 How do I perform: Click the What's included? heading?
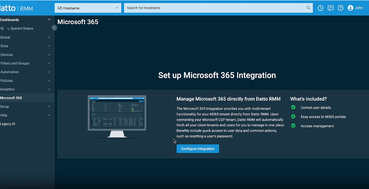(x=308, y=99)
